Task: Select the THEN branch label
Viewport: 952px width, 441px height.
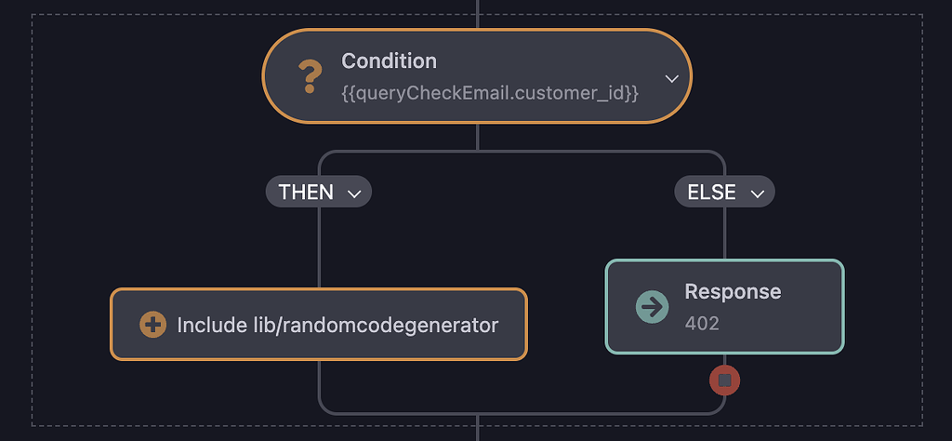Action: (x=306, y=193)
